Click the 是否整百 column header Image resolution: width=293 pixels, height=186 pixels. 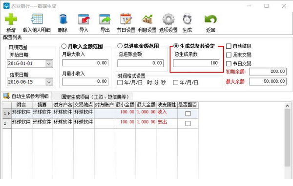tap(188, 105)
